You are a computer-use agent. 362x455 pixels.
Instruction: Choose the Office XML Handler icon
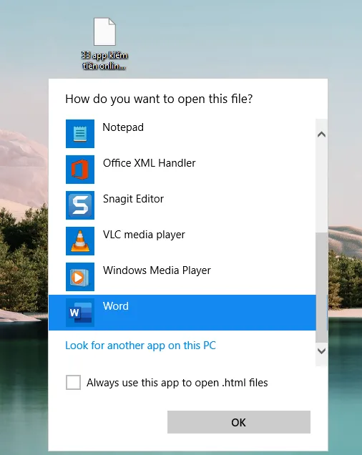coord(80,170)
